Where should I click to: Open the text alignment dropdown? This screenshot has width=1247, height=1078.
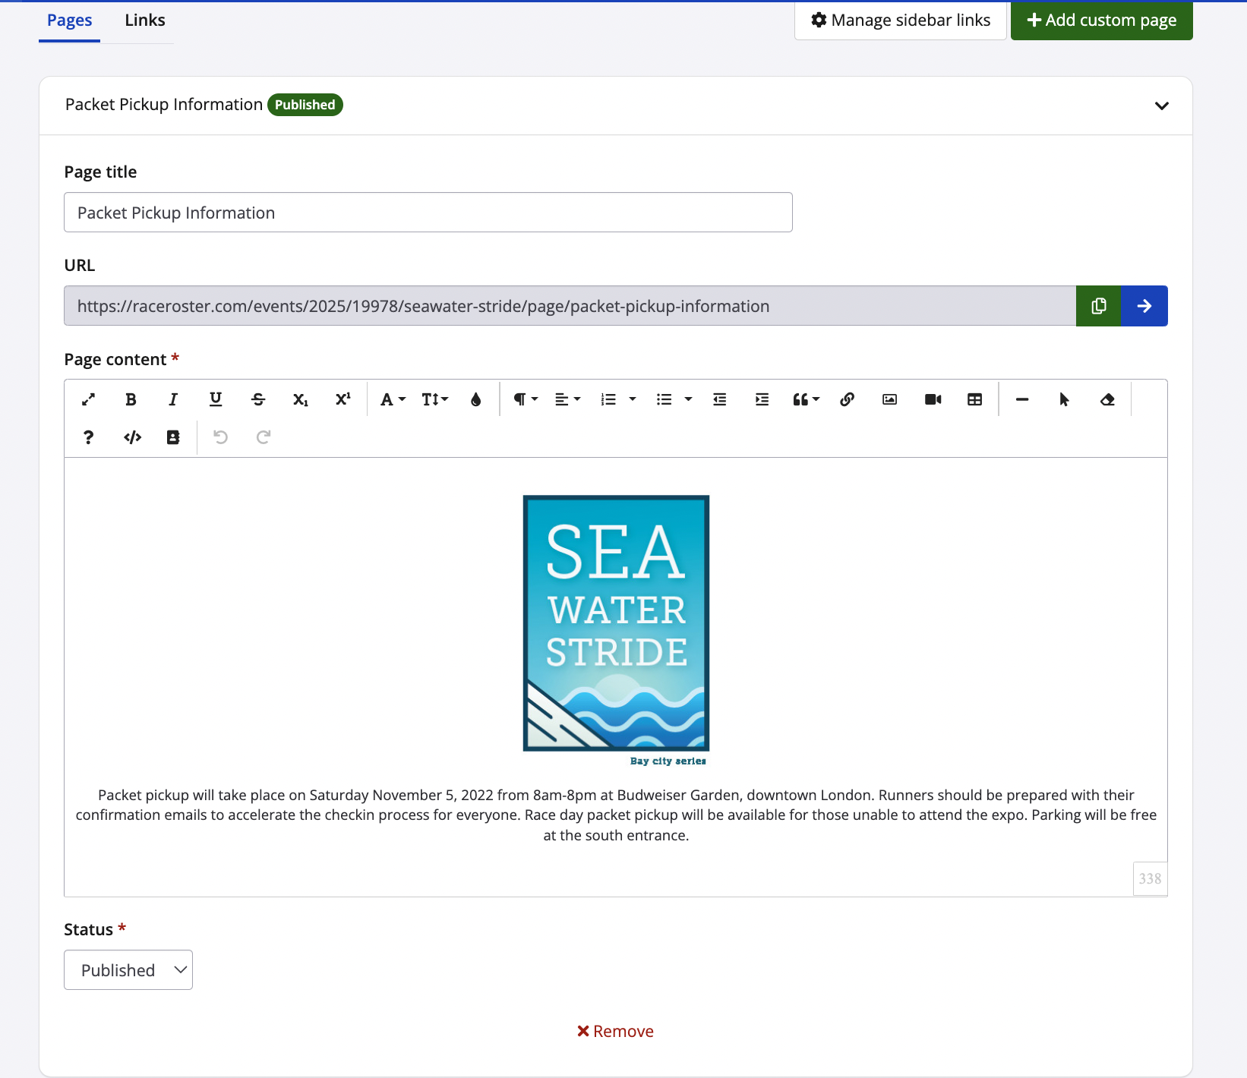[567, 400]
